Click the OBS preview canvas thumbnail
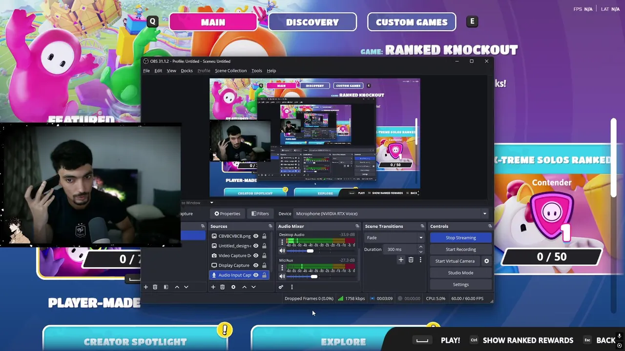625x351 pixels. click(x=314, y=137)
